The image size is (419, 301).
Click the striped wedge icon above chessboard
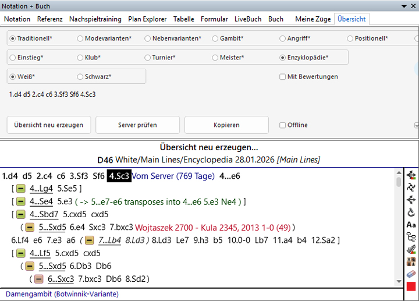point(411,249)
